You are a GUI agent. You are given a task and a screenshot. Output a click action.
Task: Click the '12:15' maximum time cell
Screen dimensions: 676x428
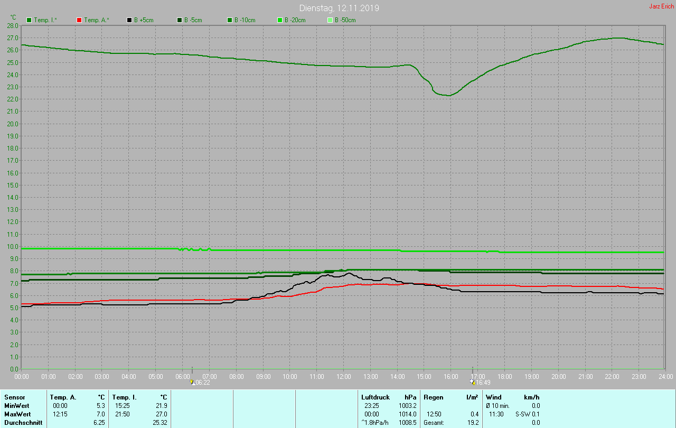tap(60, 414)
